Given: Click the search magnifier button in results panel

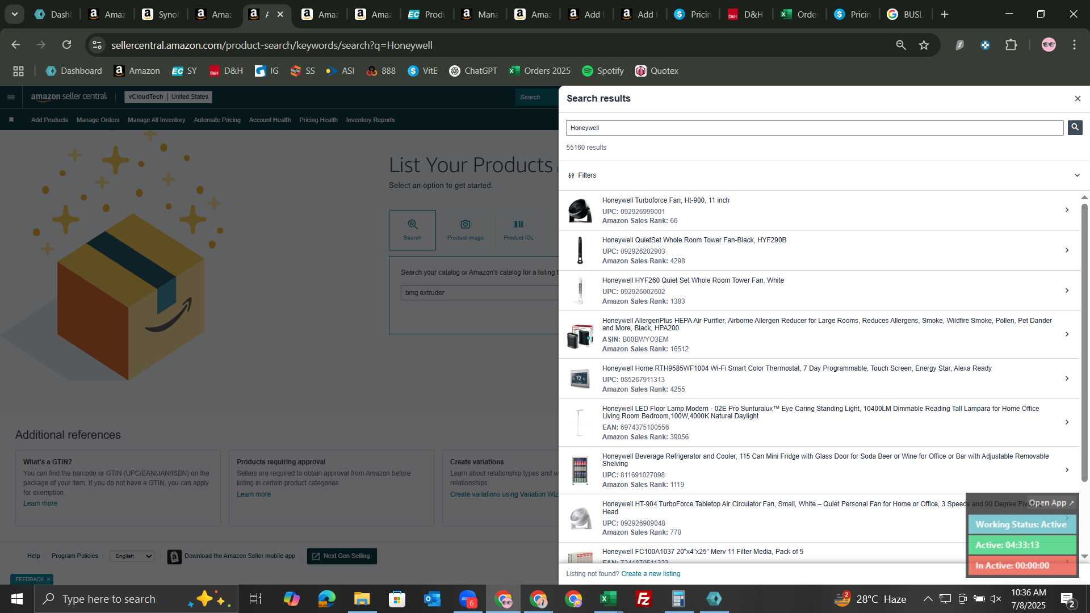Looking at the screenshot, I should tap(1075, 127).
